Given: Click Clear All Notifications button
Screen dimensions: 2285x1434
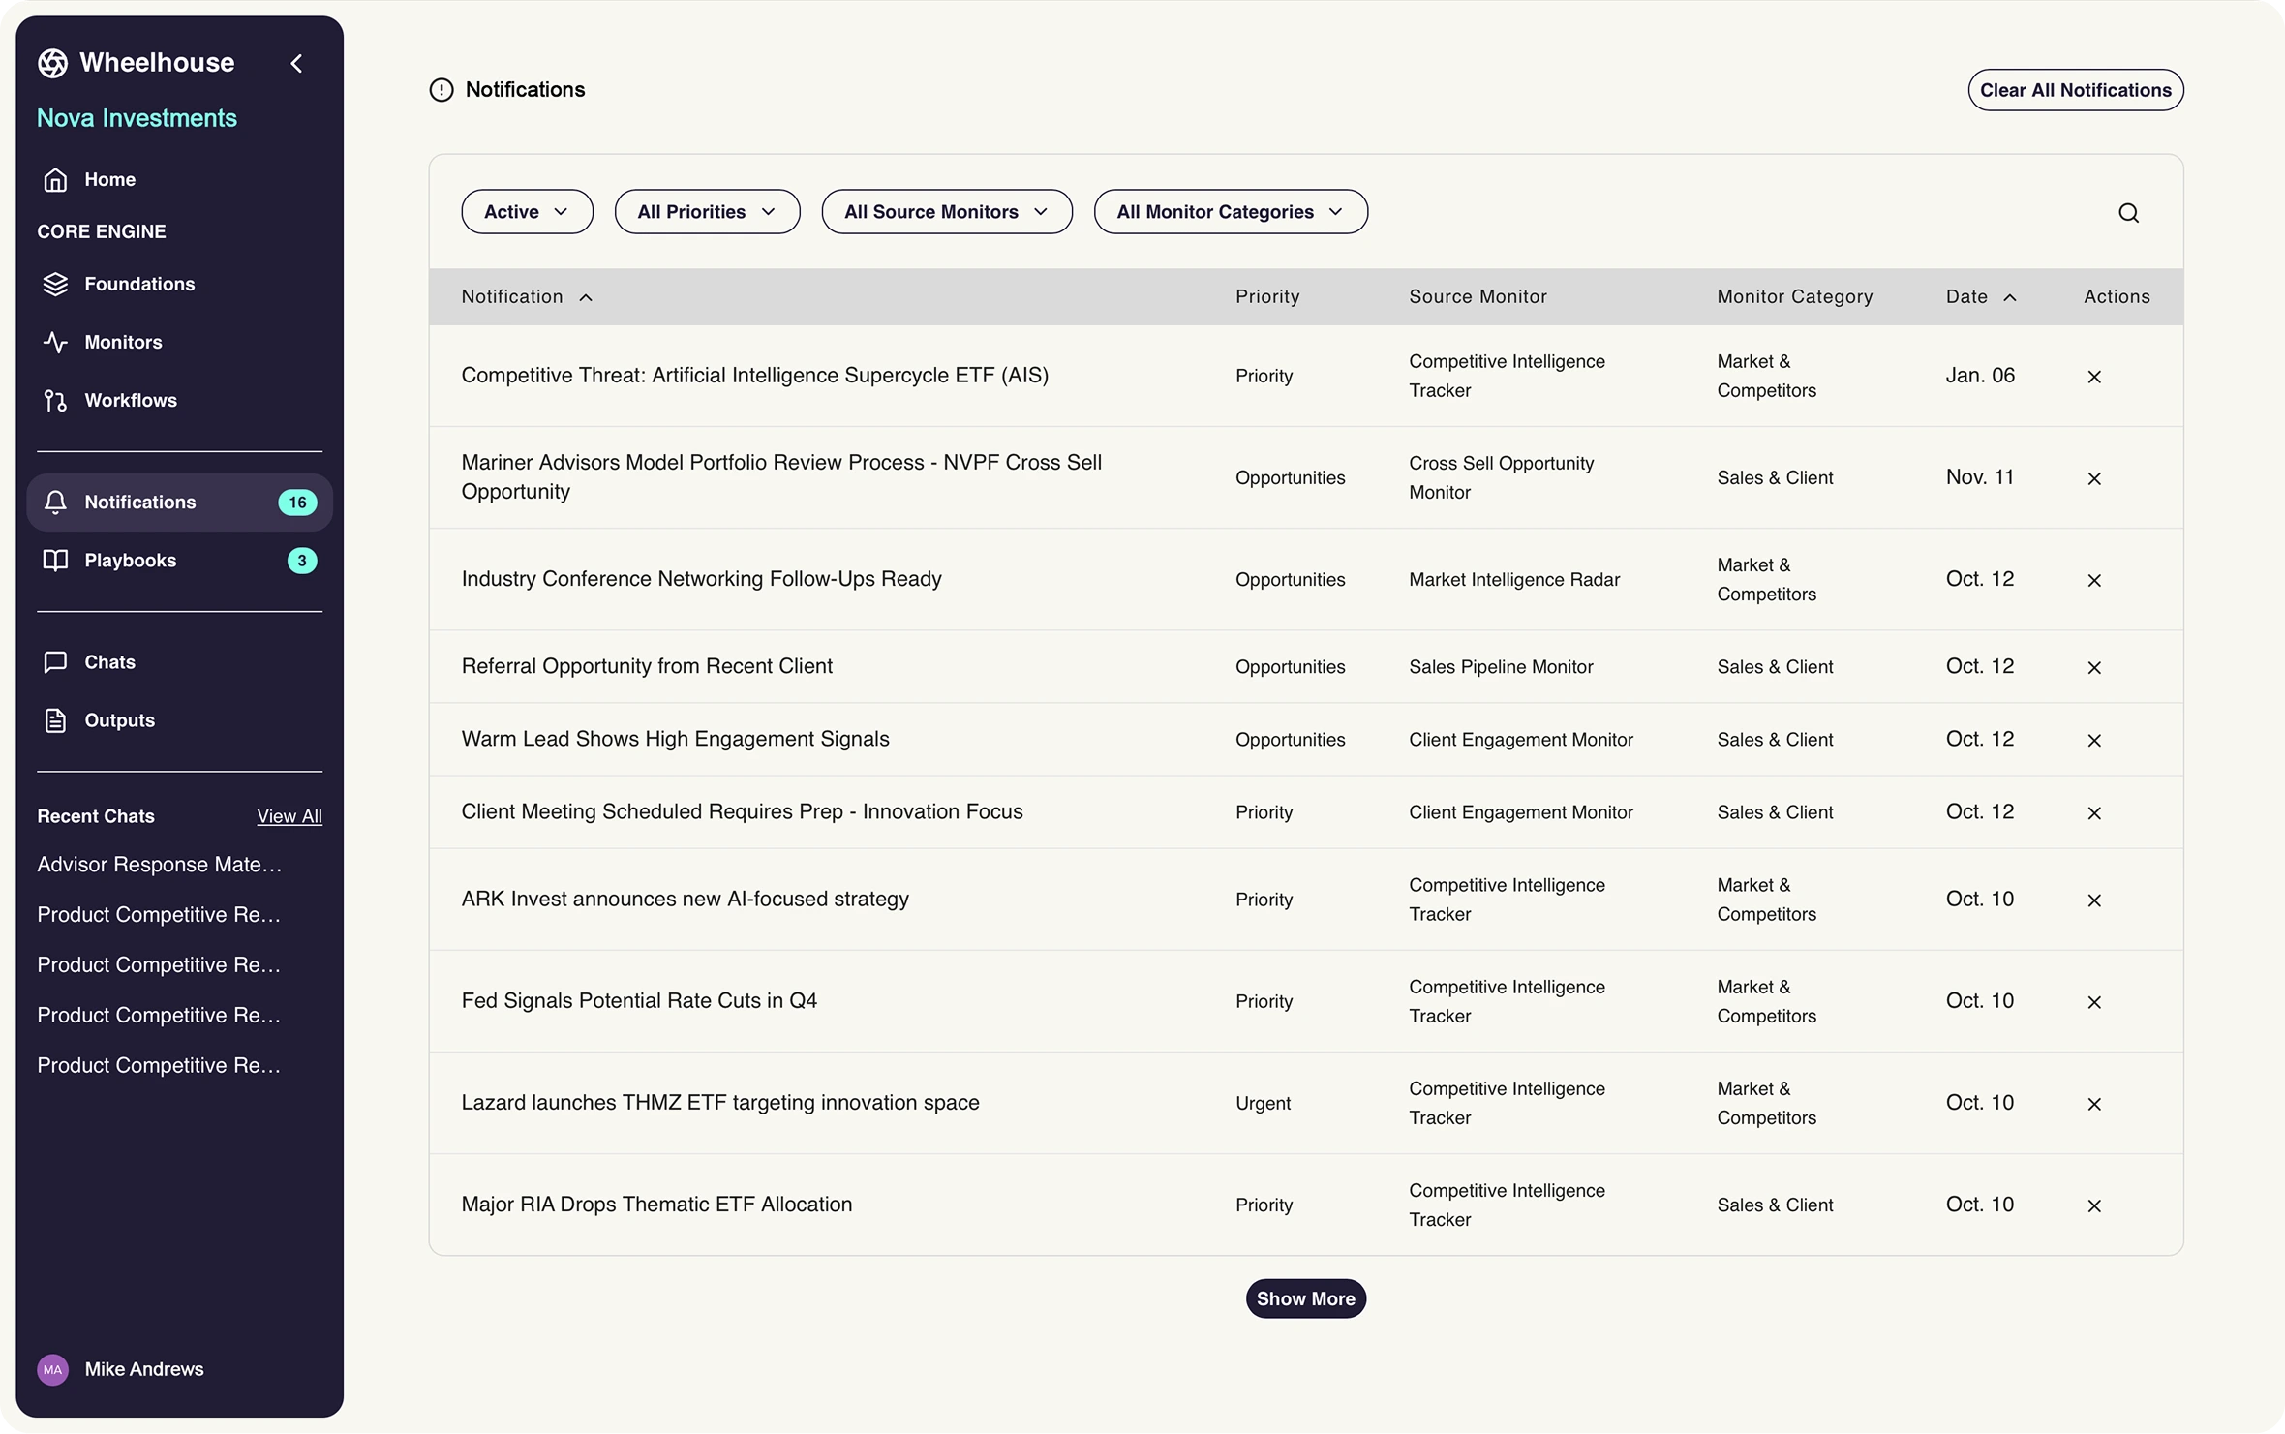Looking at the screenshot, I should tap(2074, 90).
